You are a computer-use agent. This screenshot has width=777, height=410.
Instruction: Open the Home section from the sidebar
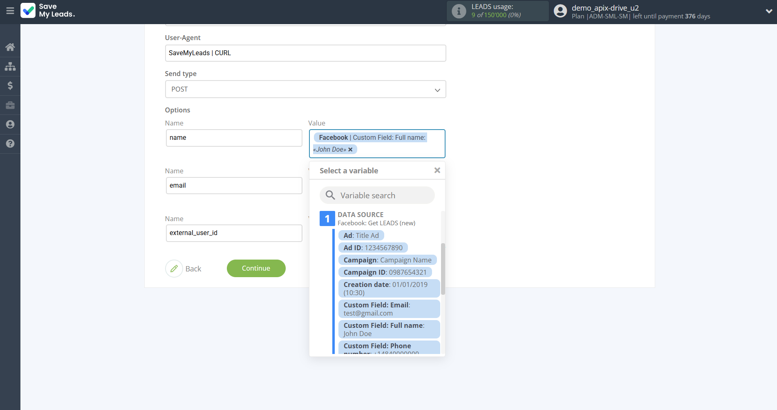[x=10, y=47]
